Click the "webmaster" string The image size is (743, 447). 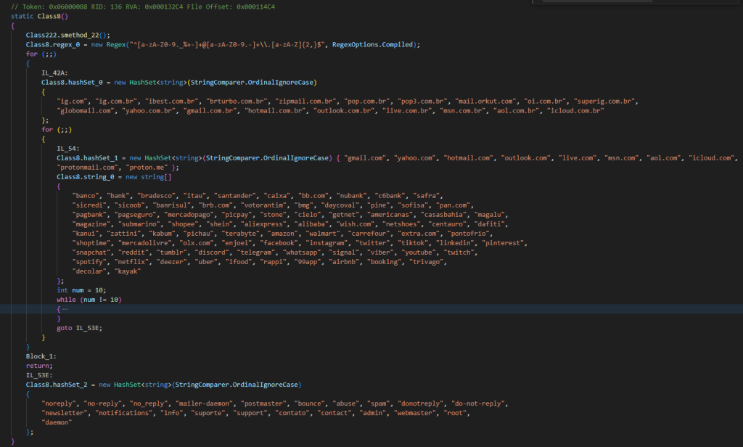[x=415, y=413]
